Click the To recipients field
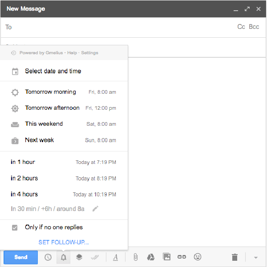 click(120, 27)
